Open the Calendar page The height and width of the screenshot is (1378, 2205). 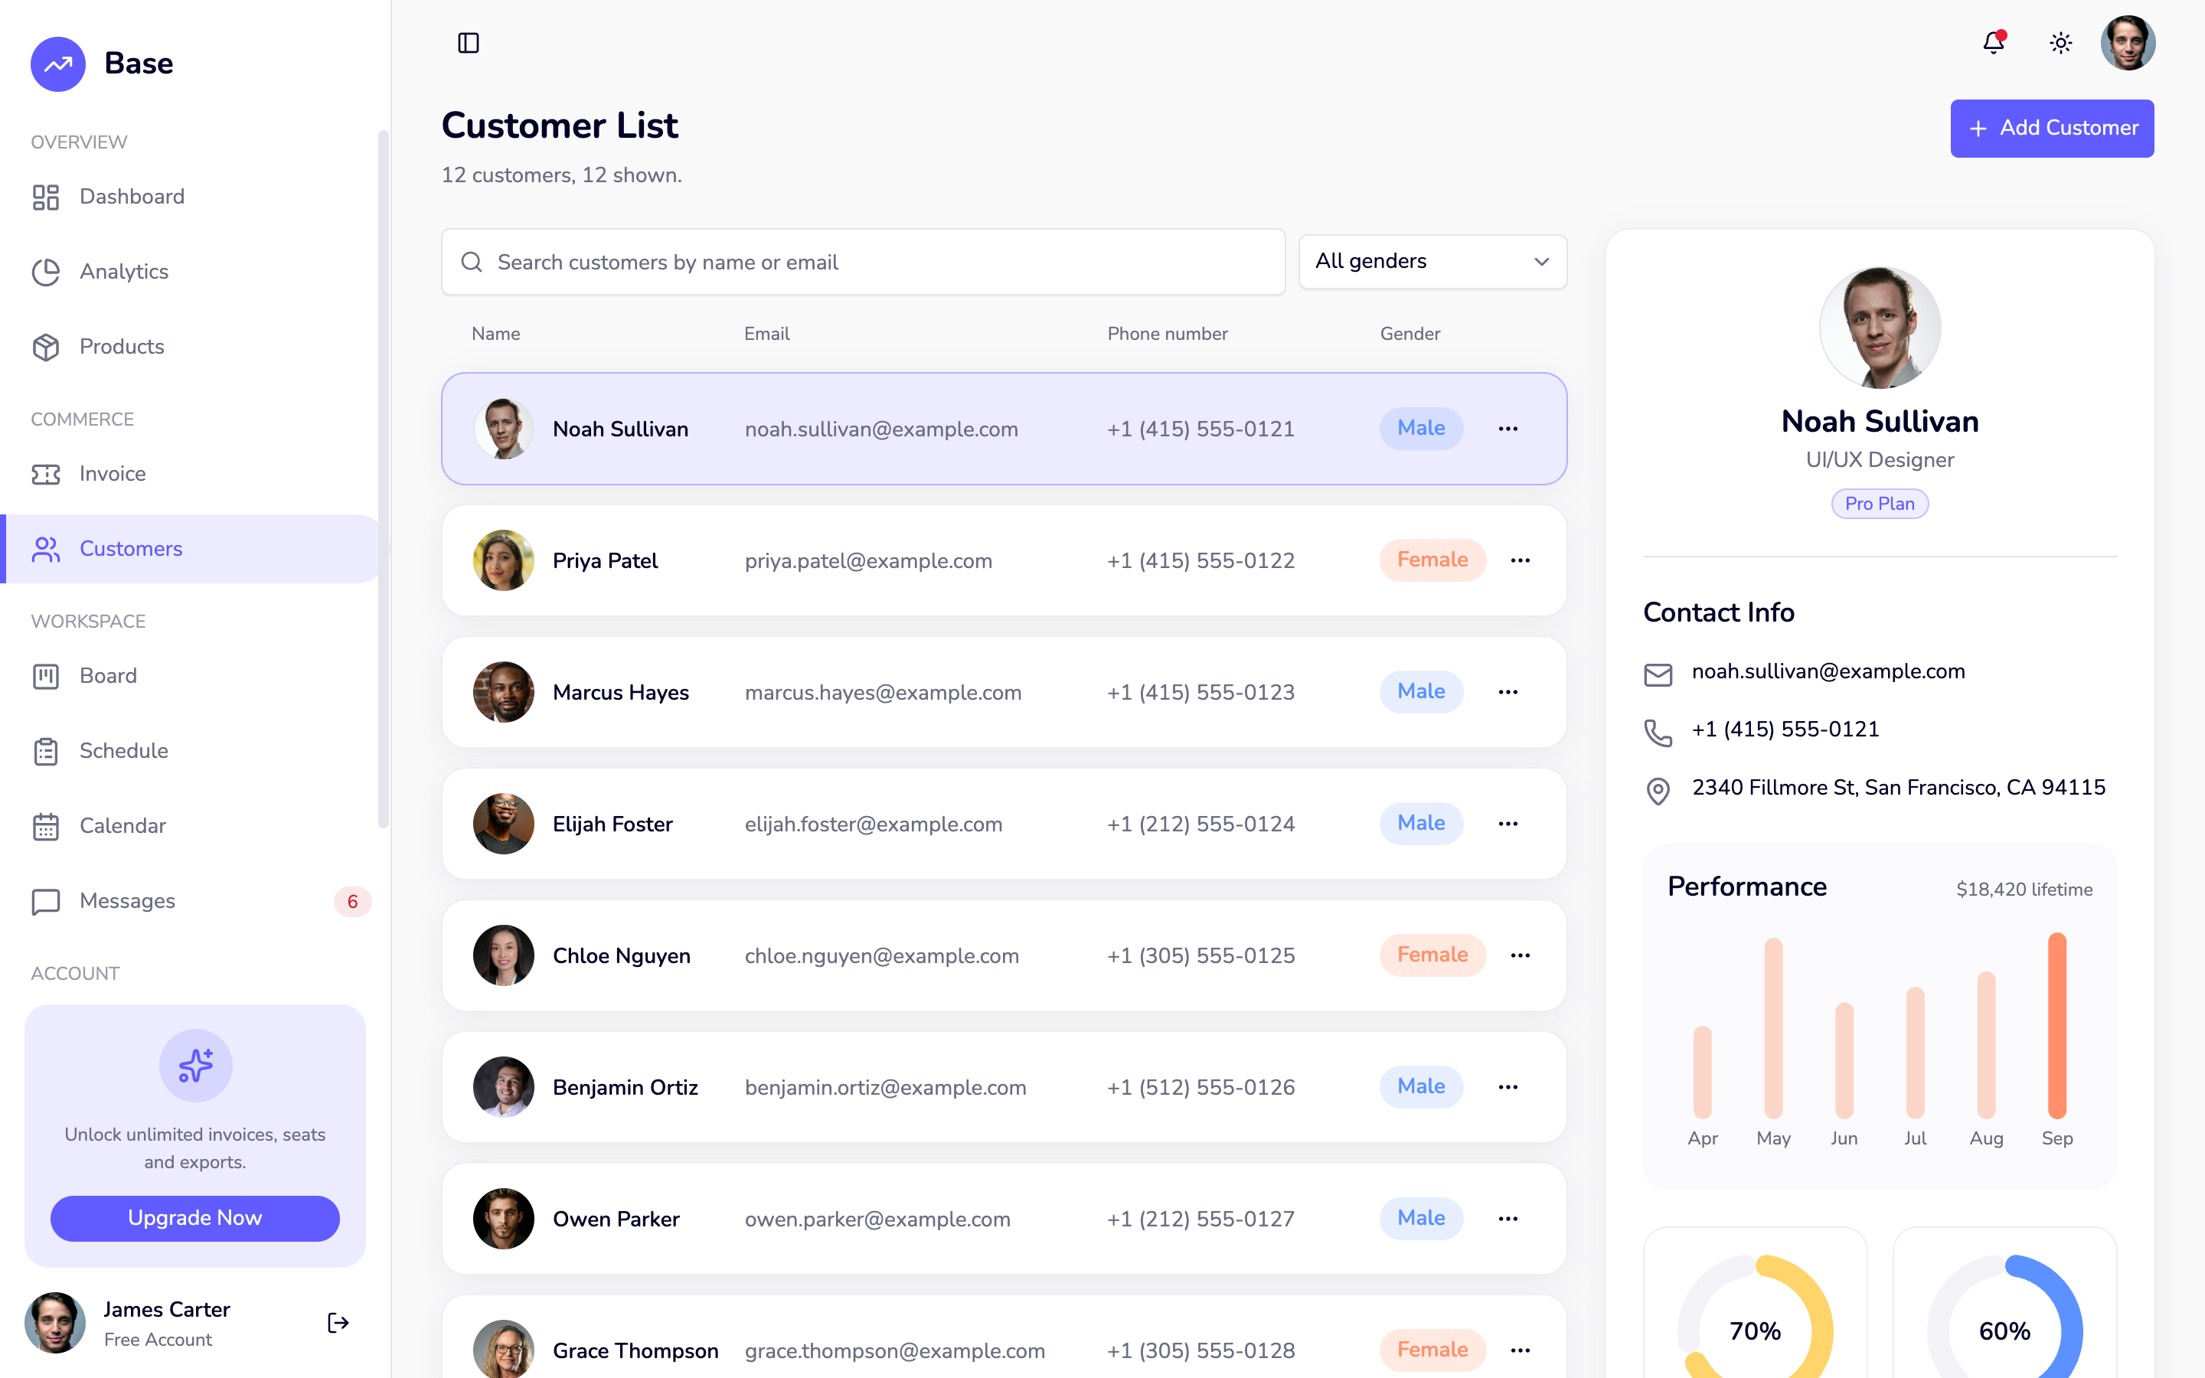191,826
